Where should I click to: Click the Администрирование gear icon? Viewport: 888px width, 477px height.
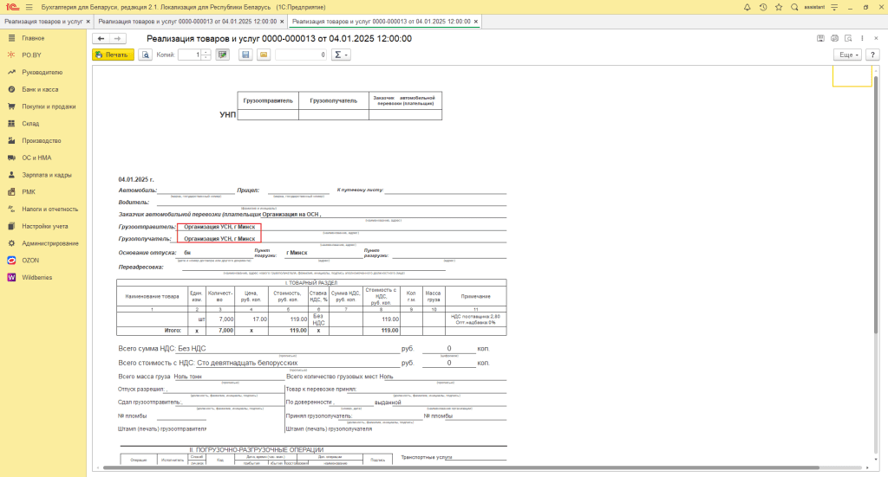[x=11, y=243]
